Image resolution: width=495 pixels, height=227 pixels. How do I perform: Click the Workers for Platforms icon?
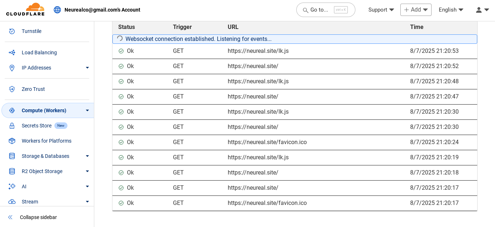[x=12, y=141]
